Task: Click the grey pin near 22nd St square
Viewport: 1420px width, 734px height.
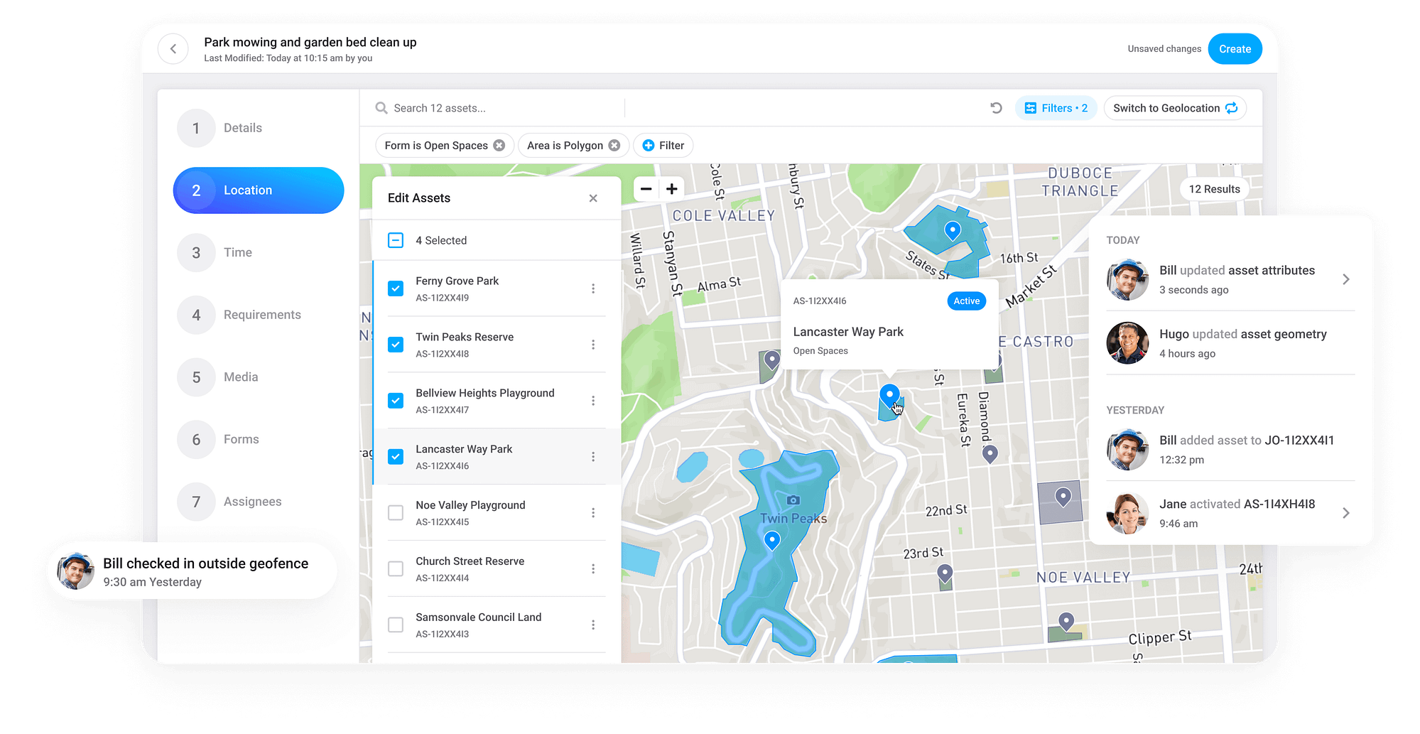Action: click(x=1063, y=497)
